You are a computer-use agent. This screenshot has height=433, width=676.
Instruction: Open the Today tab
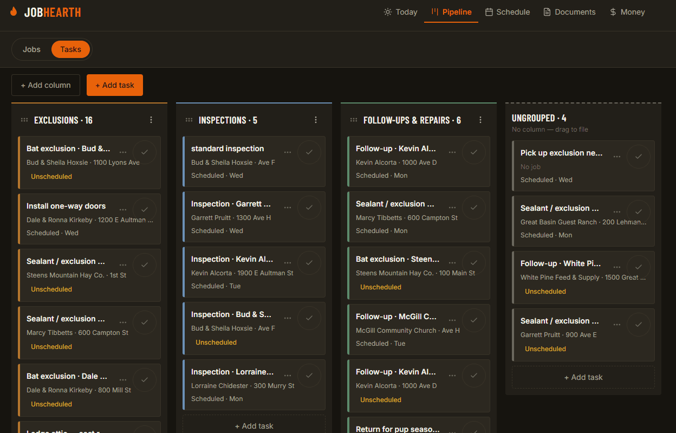coord(400,12)
